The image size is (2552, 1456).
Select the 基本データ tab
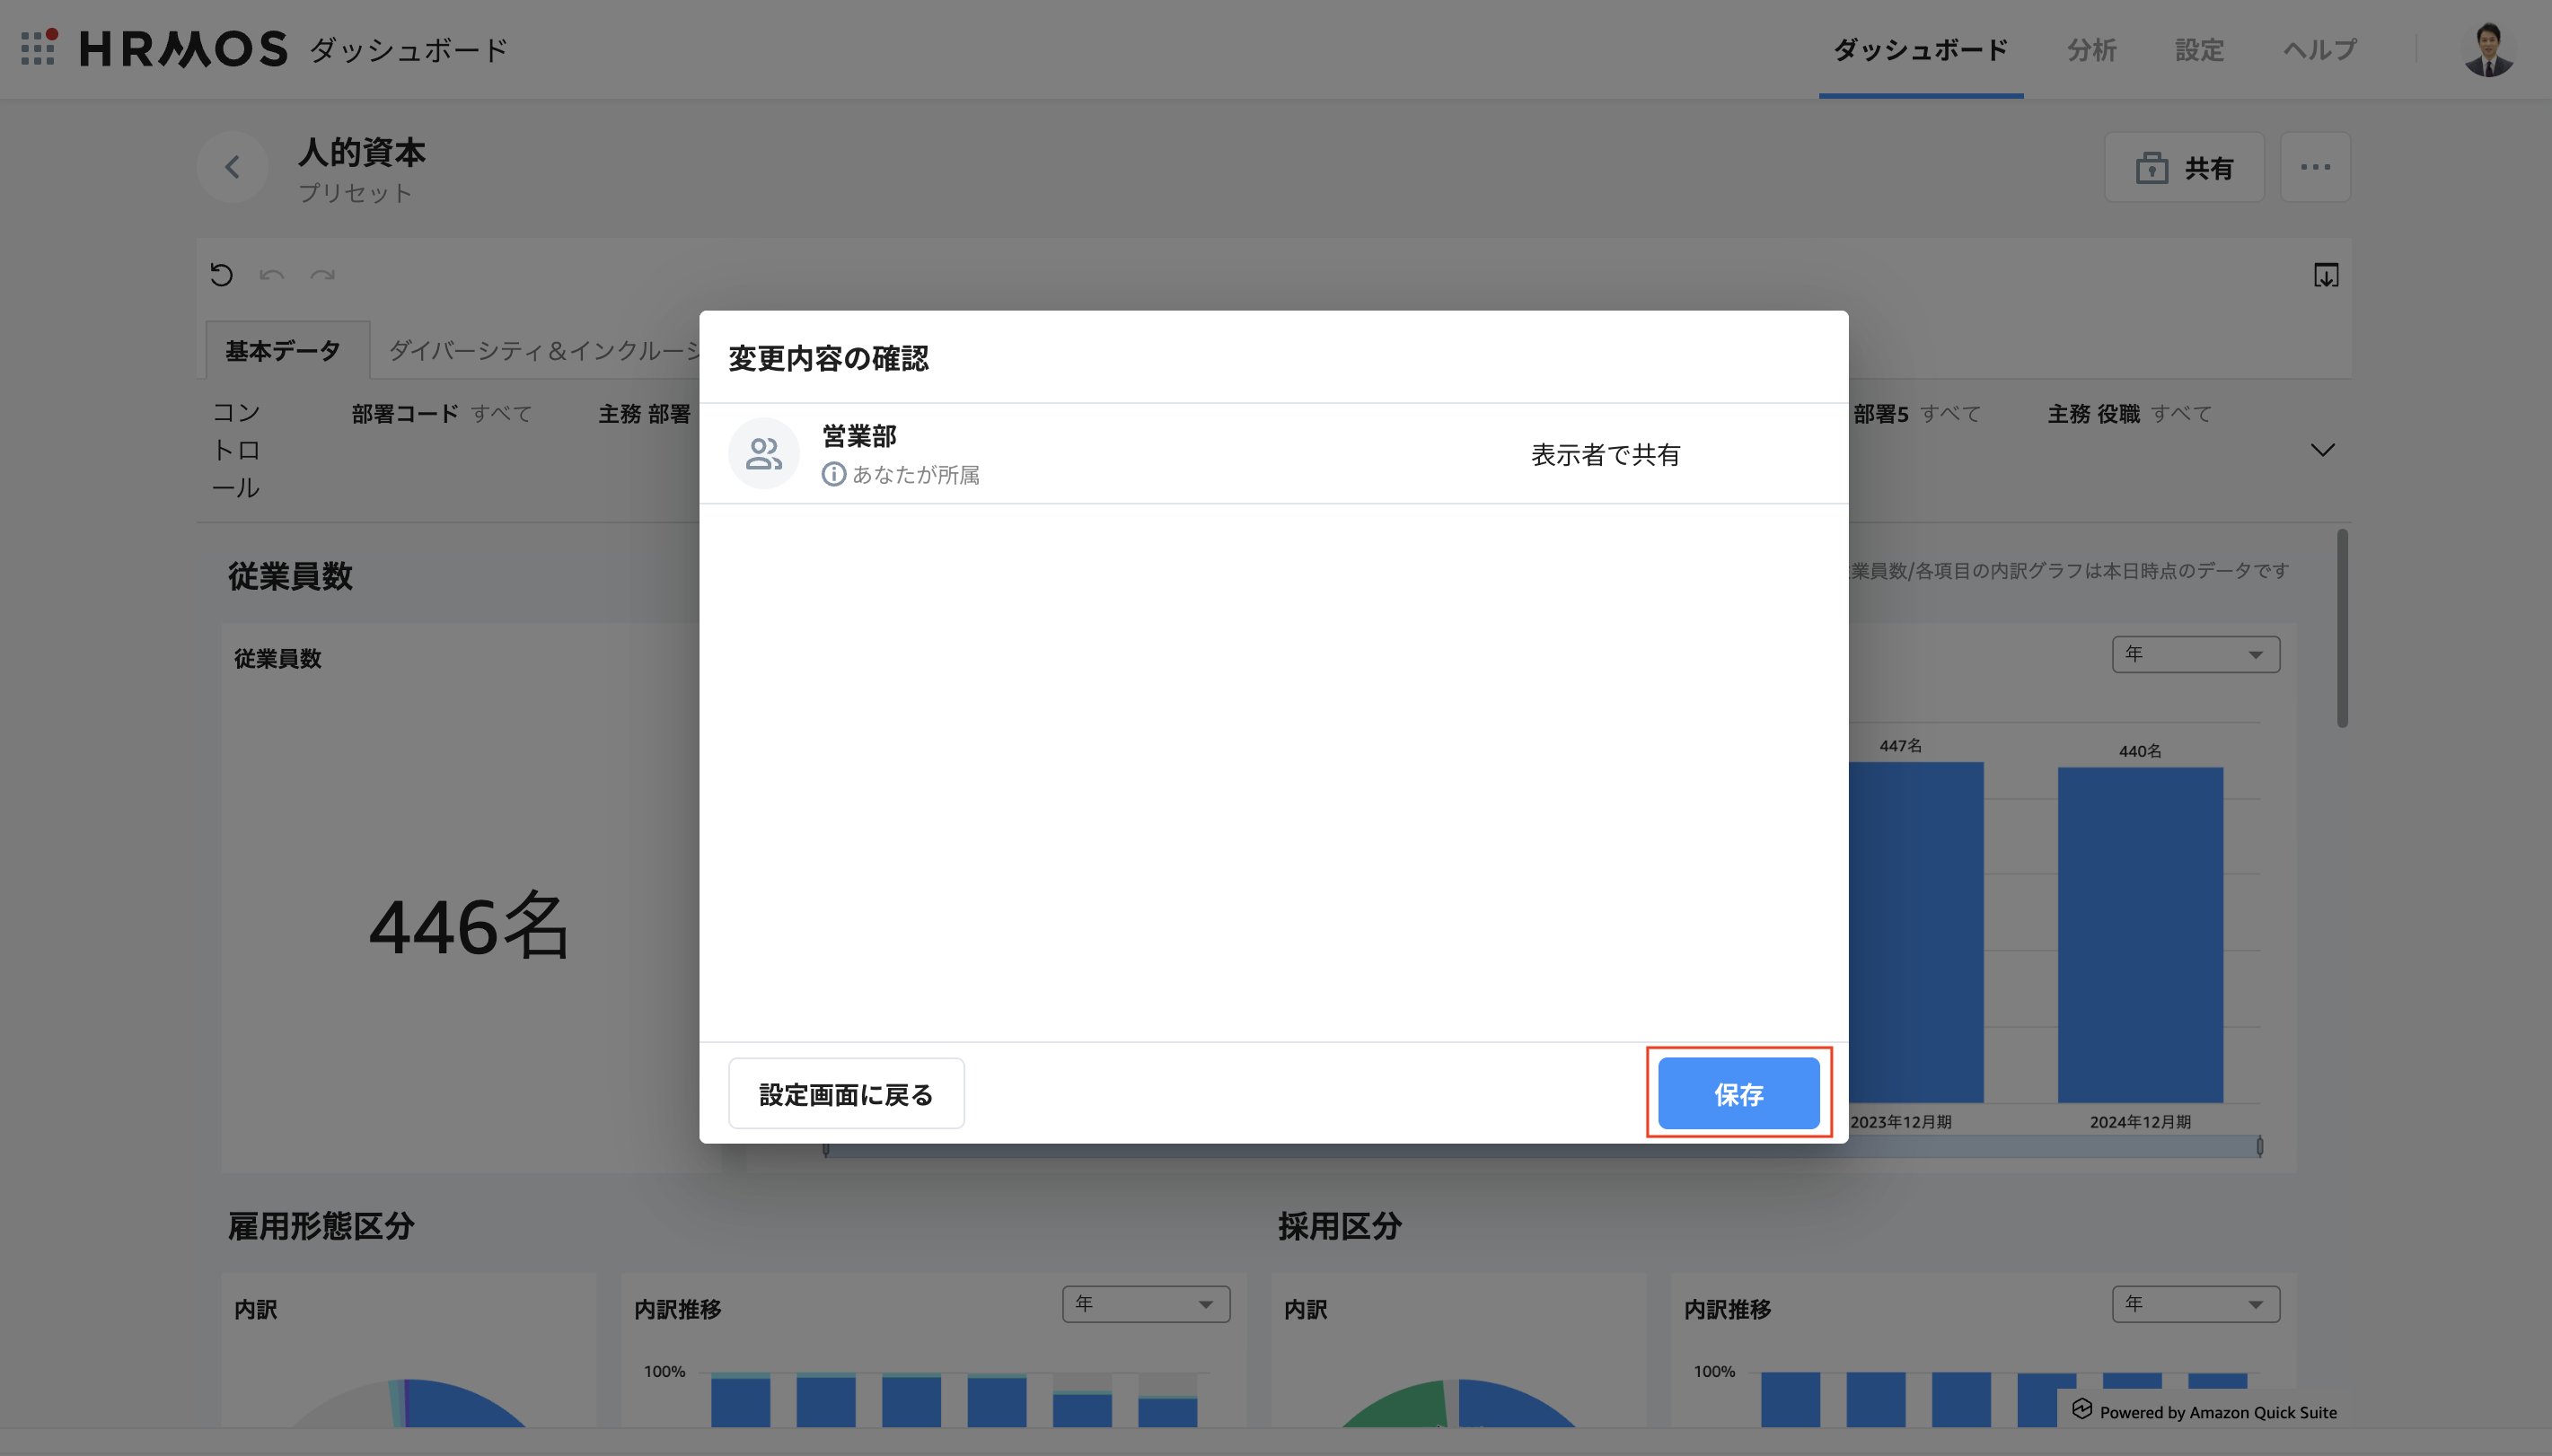283,351
